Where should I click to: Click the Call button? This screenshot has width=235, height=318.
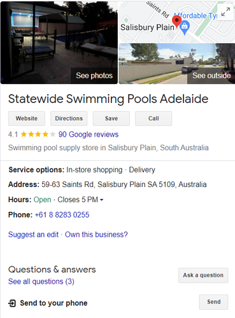click(153, 118)
